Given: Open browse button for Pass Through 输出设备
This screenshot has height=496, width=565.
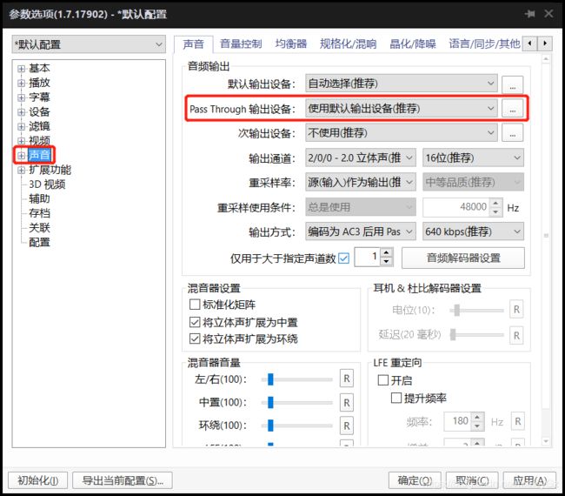Looking at the screenshot, I should point(512,109).
